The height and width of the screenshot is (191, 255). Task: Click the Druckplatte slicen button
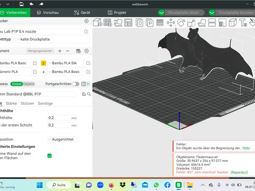click(x=184, y=13)
